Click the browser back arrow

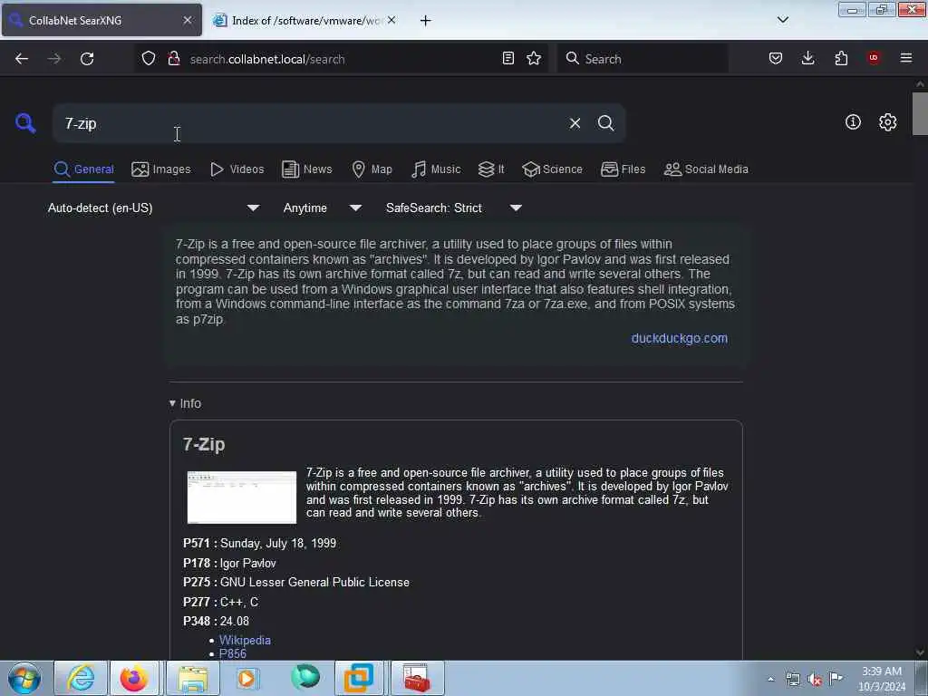(22, 59)
